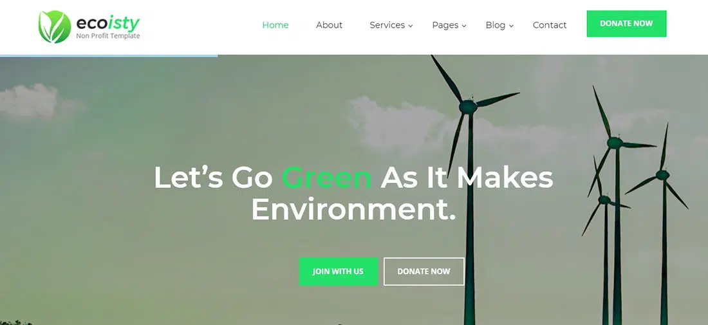Image resolution: width=708 pixels, height=325 pixels.
Task: Click the Environment. headline text
Action: click(353, 209)
